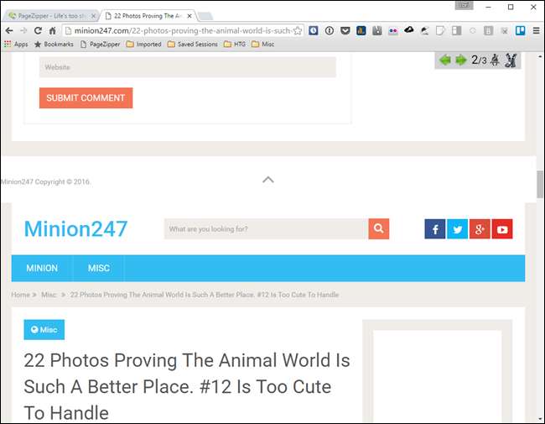Go to next page with green right arrow

click(461, 60)
